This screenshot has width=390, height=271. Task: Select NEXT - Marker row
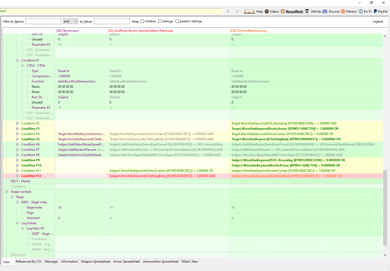21,181
